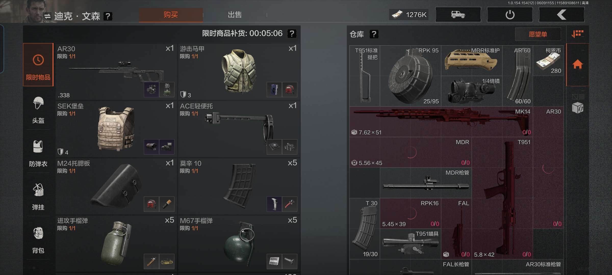This screenshot has width=612, height=275.
Task: Click the cube storage icon on right
Action: [x=578, y=108]
